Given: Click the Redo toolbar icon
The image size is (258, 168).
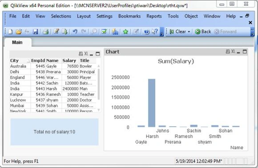Looking at the screenshot, I should click(x=84, y=32).
